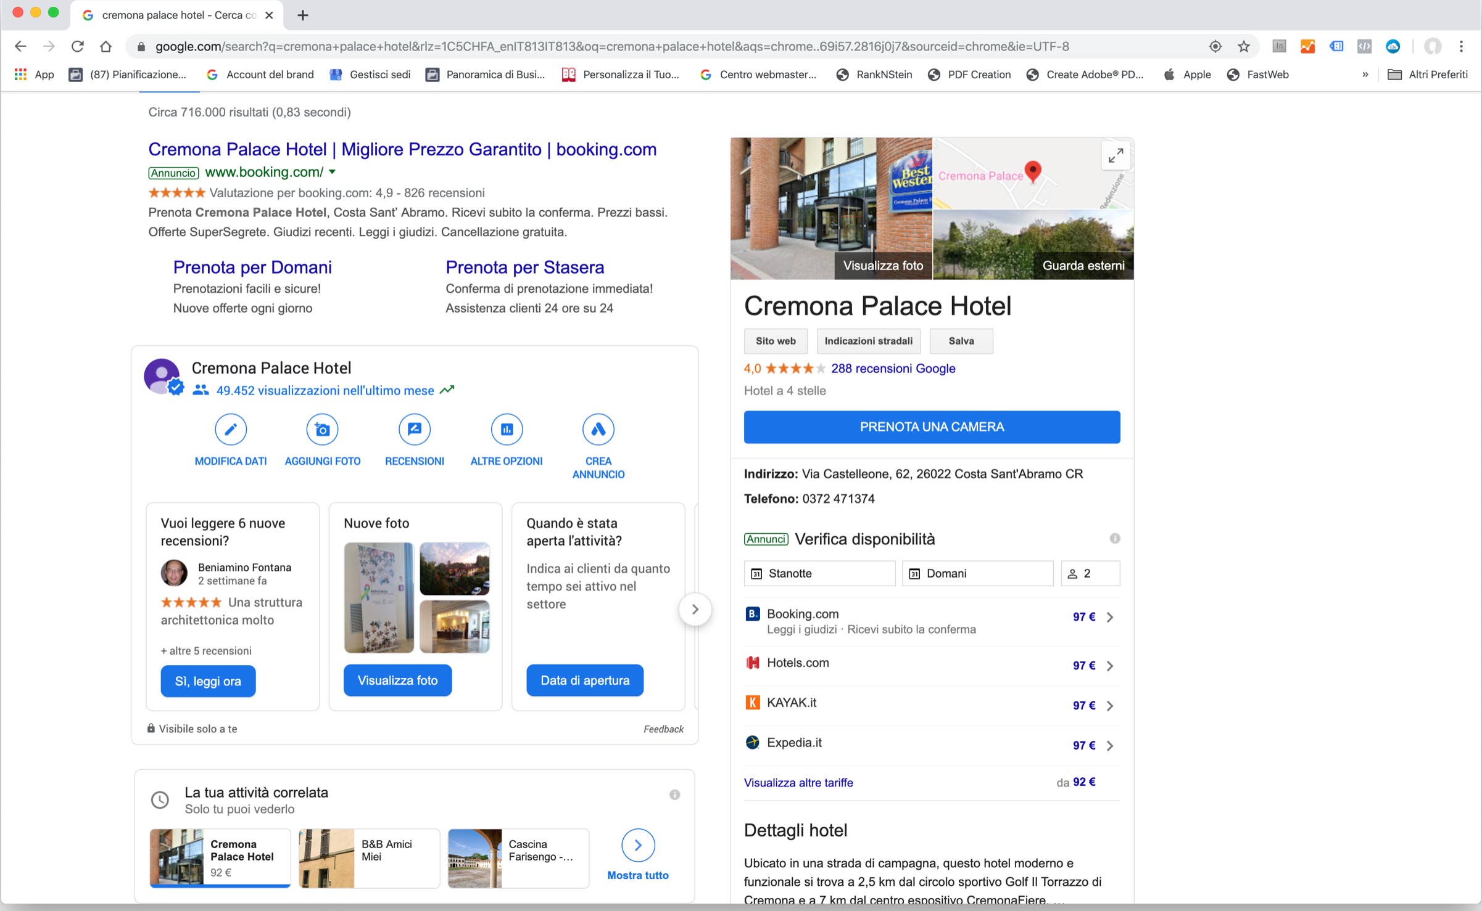Click the Altre Opzioni chart icon

pos(507,430)
